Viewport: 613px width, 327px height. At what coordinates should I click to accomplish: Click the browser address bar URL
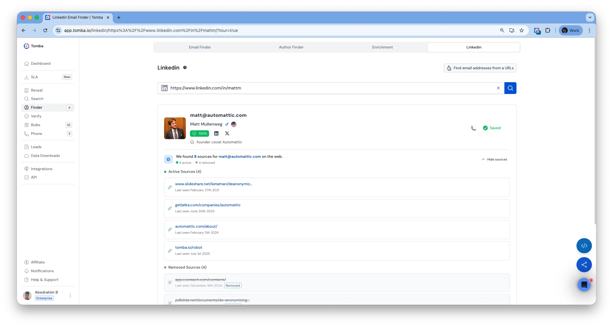tap(151, 30)
